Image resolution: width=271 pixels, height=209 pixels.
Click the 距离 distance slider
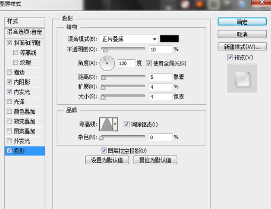click(x=123, y=77)
